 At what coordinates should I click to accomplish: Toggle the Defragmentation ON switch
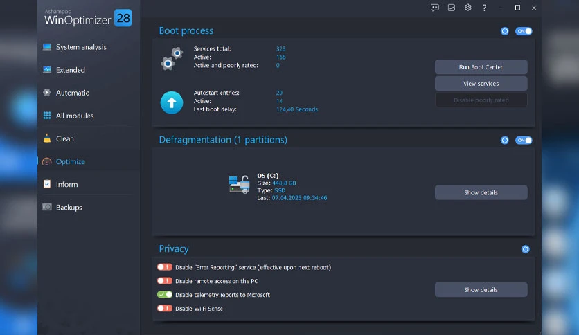pyautogui.click(x=524, y=141)
